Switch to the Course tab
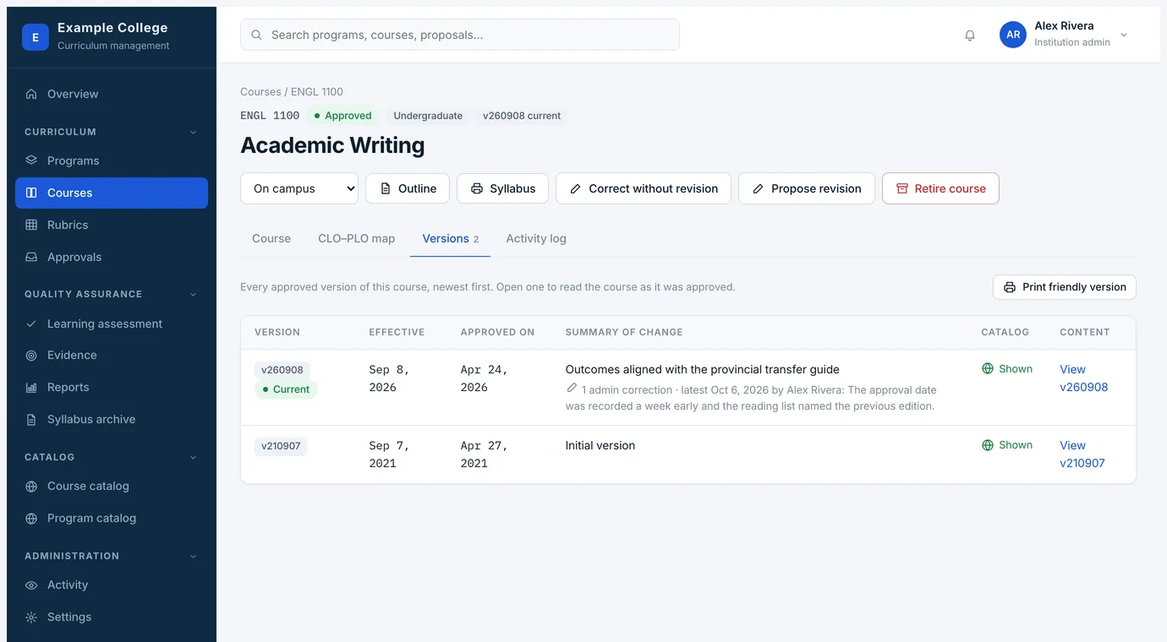 tap(271, 239)
